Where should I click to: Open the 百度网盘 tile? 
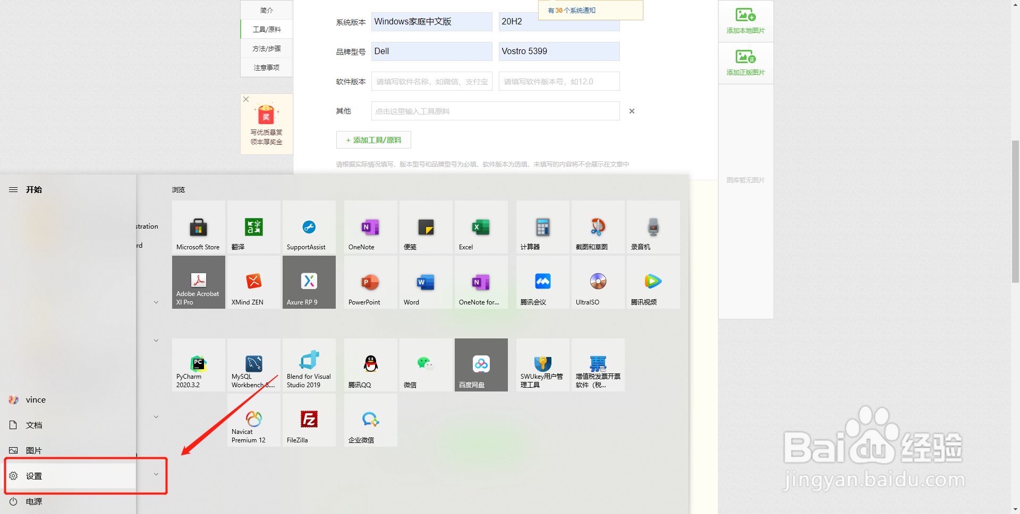[481, 365]
